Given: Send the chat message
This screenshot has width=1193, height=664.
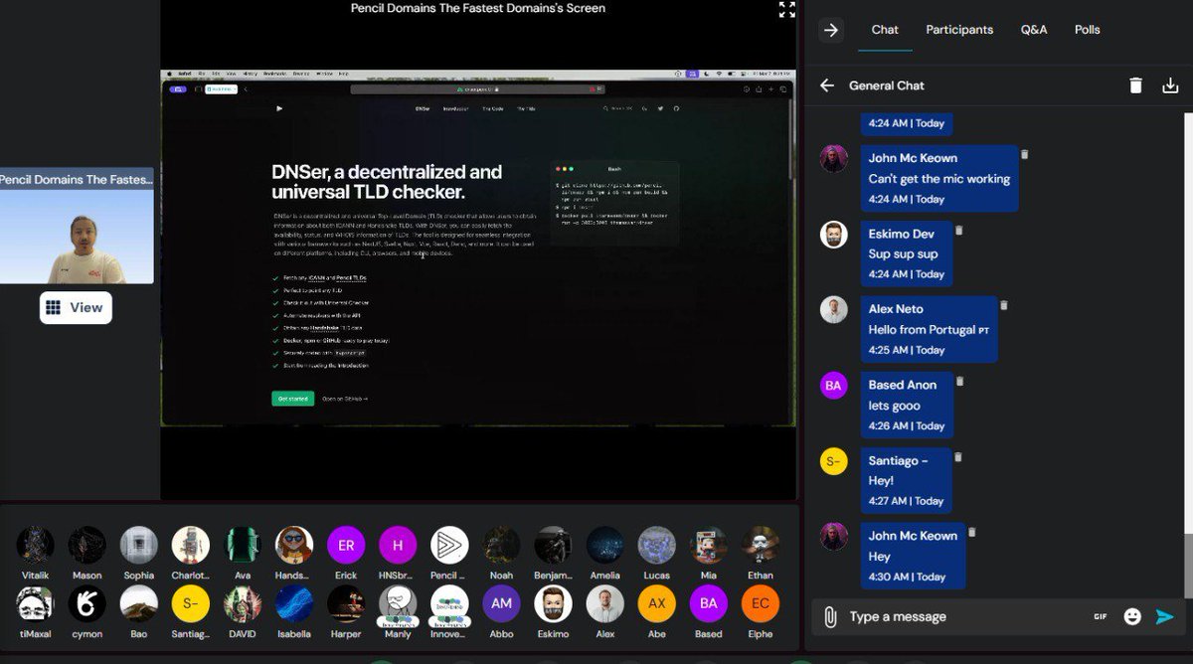Looking at the screenshot, I should tap(1165, 616).
